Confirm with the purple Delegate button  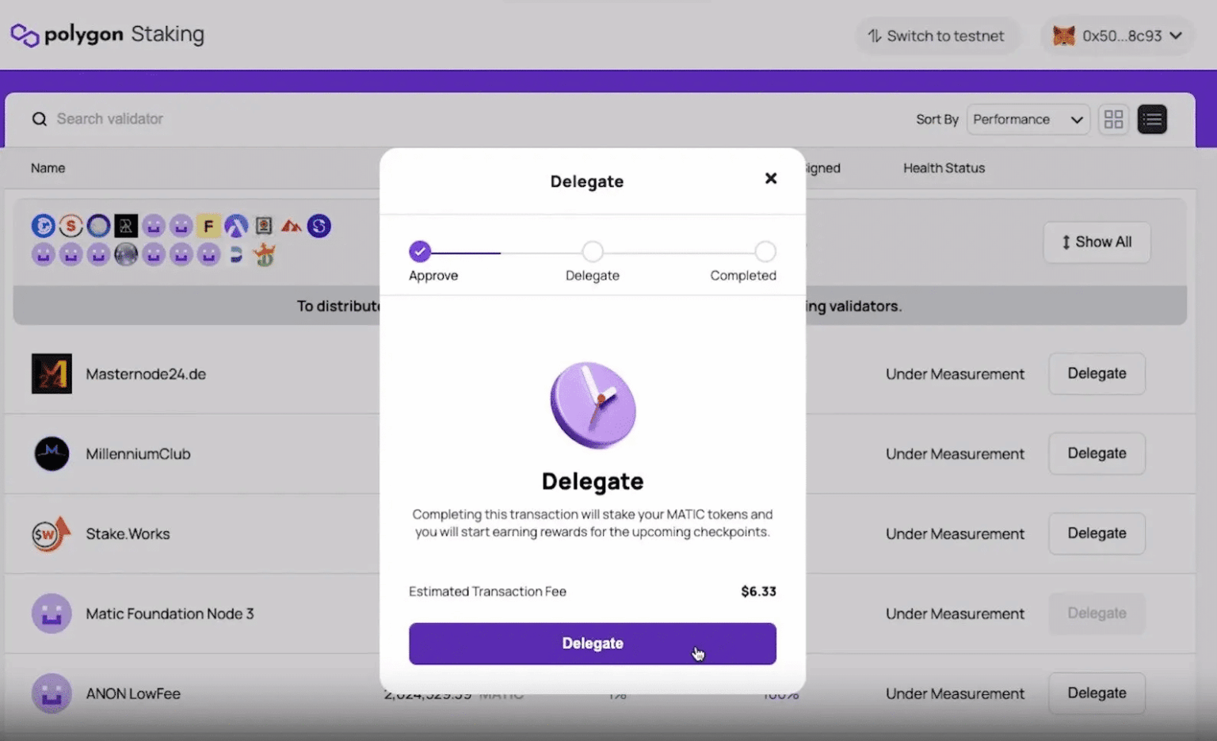click(x=592, y=644)
